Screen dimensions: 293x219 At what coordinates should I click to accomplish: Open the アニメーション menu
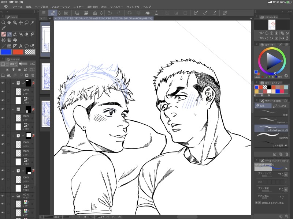60,7
